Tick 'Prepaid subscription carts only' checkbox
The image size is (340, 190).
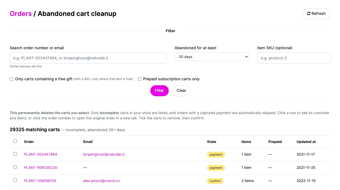click(140, 79)
